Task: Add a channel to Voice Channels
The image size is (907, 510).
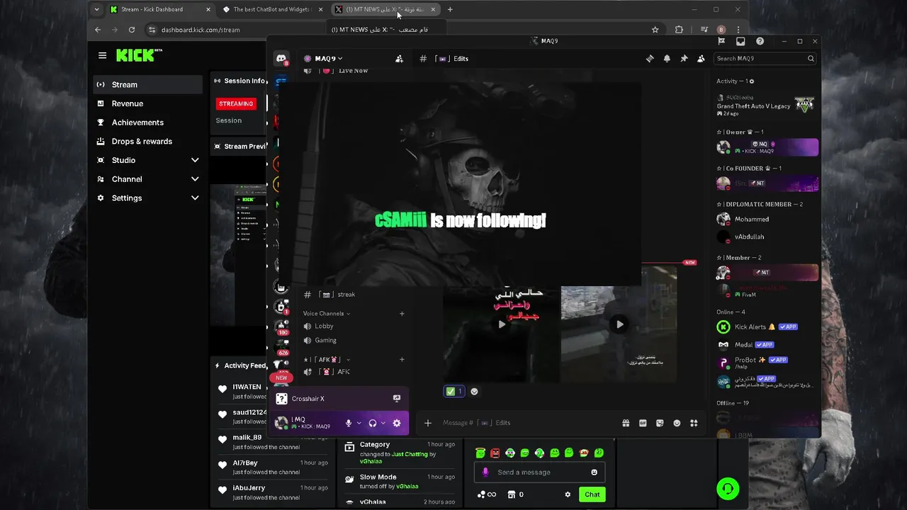Action: pos(402,314)
